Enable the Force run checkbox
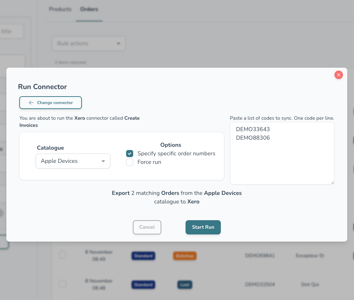The height and width of the screenshot is (300, 354). click(130, 162)
